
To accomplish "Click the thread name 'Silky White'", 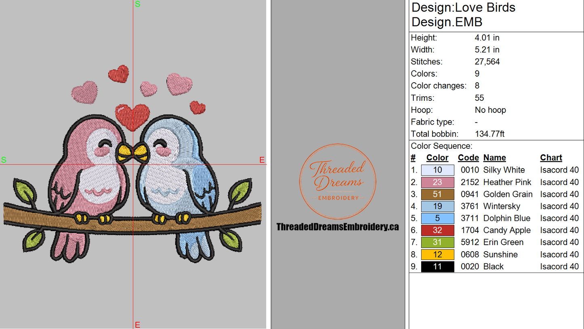I will pyautogui.click(x=504, y=170).
